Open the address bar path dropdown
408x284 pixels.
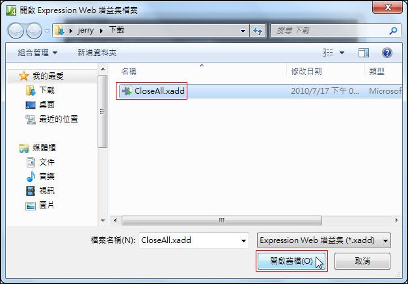(x=243, y=31)
